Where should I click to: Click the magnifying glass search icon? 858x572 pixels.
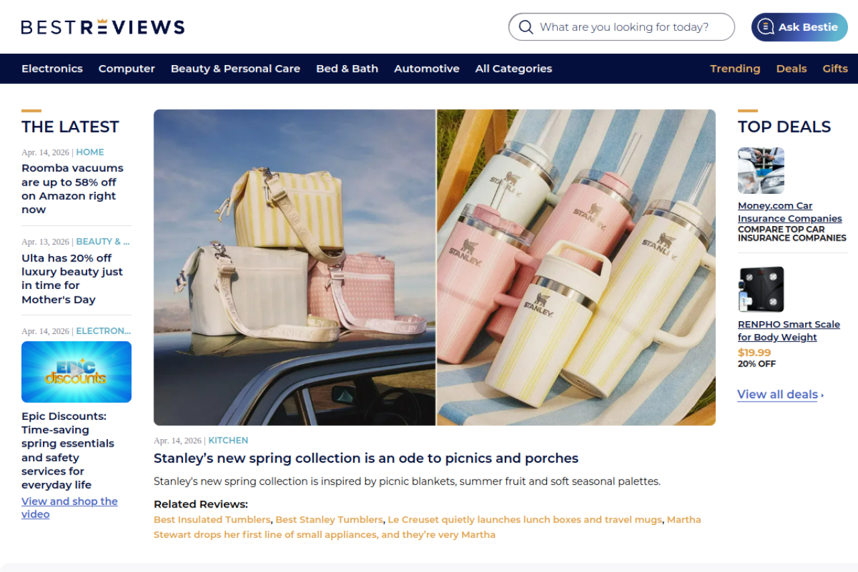[x=526, y=27]
